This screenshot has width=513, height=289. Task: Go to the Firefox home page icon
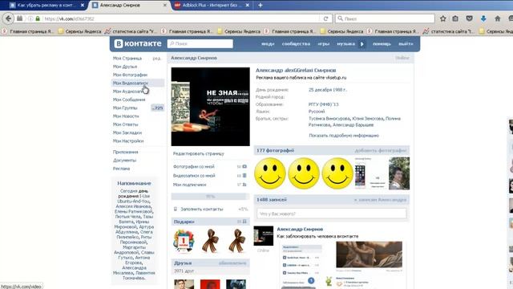(497, 18)
